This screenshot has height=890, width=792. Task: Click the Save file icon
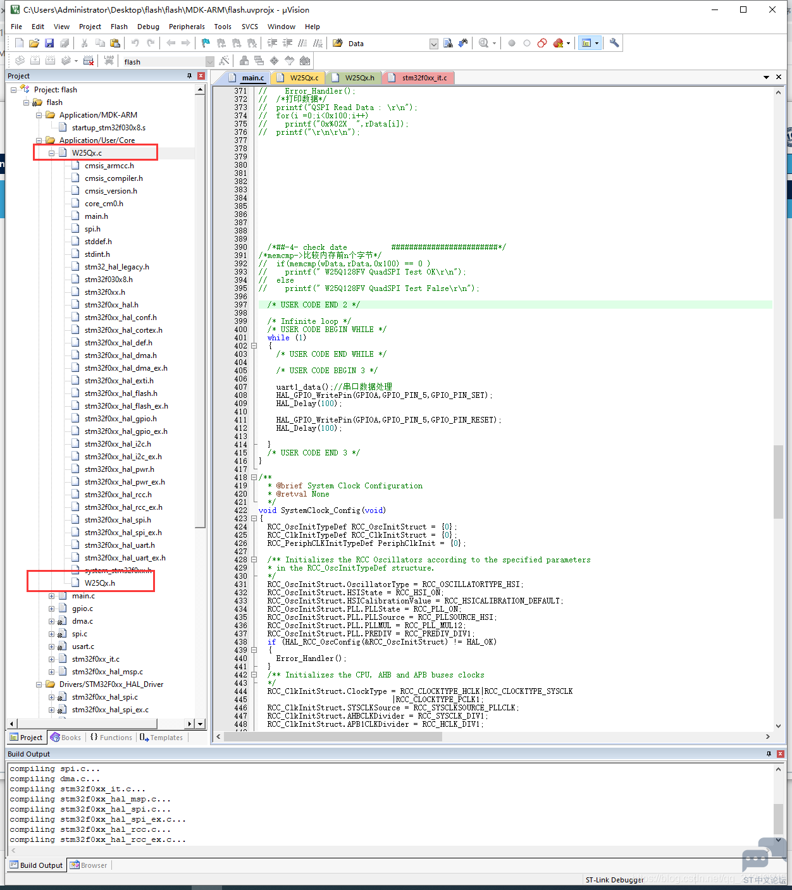[49, 43]
